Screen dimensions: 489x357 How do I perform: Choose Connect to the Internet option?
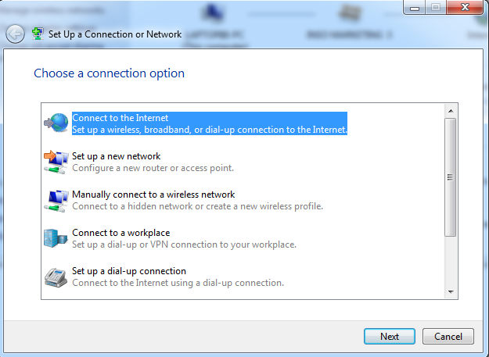tap(209, 123)
